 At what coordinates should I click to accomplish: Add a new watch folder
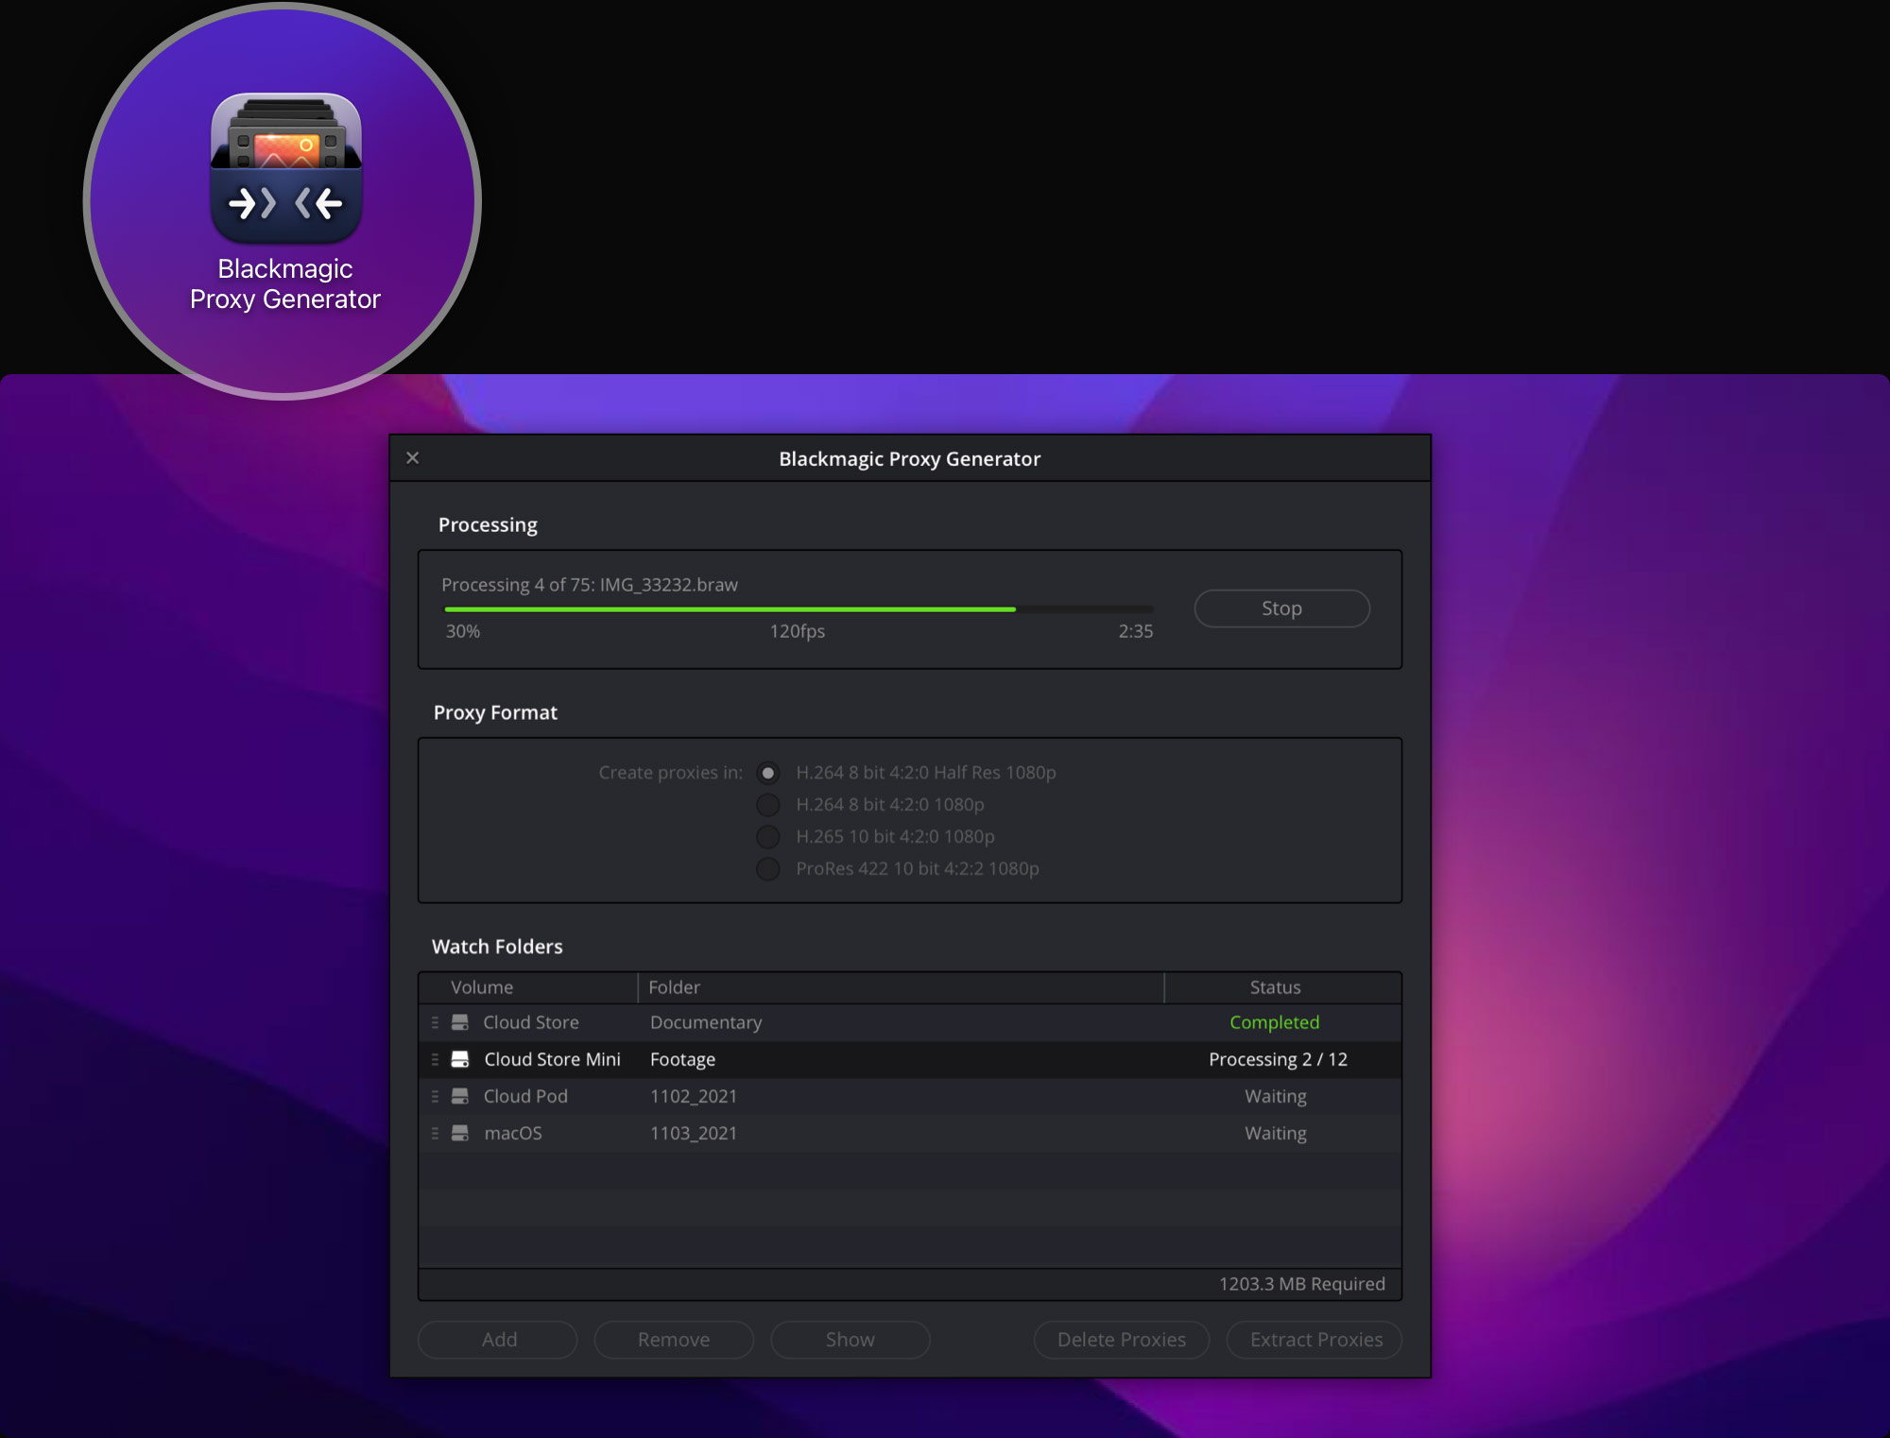point(498,1340)
